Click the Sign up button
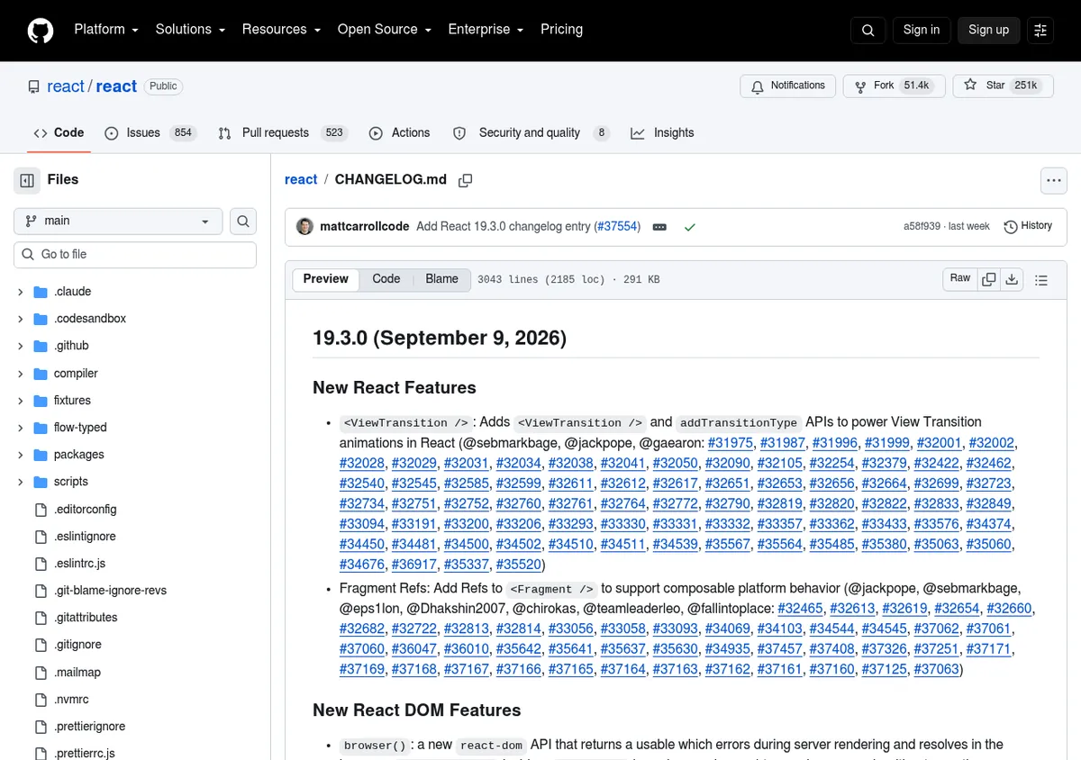 988,30
